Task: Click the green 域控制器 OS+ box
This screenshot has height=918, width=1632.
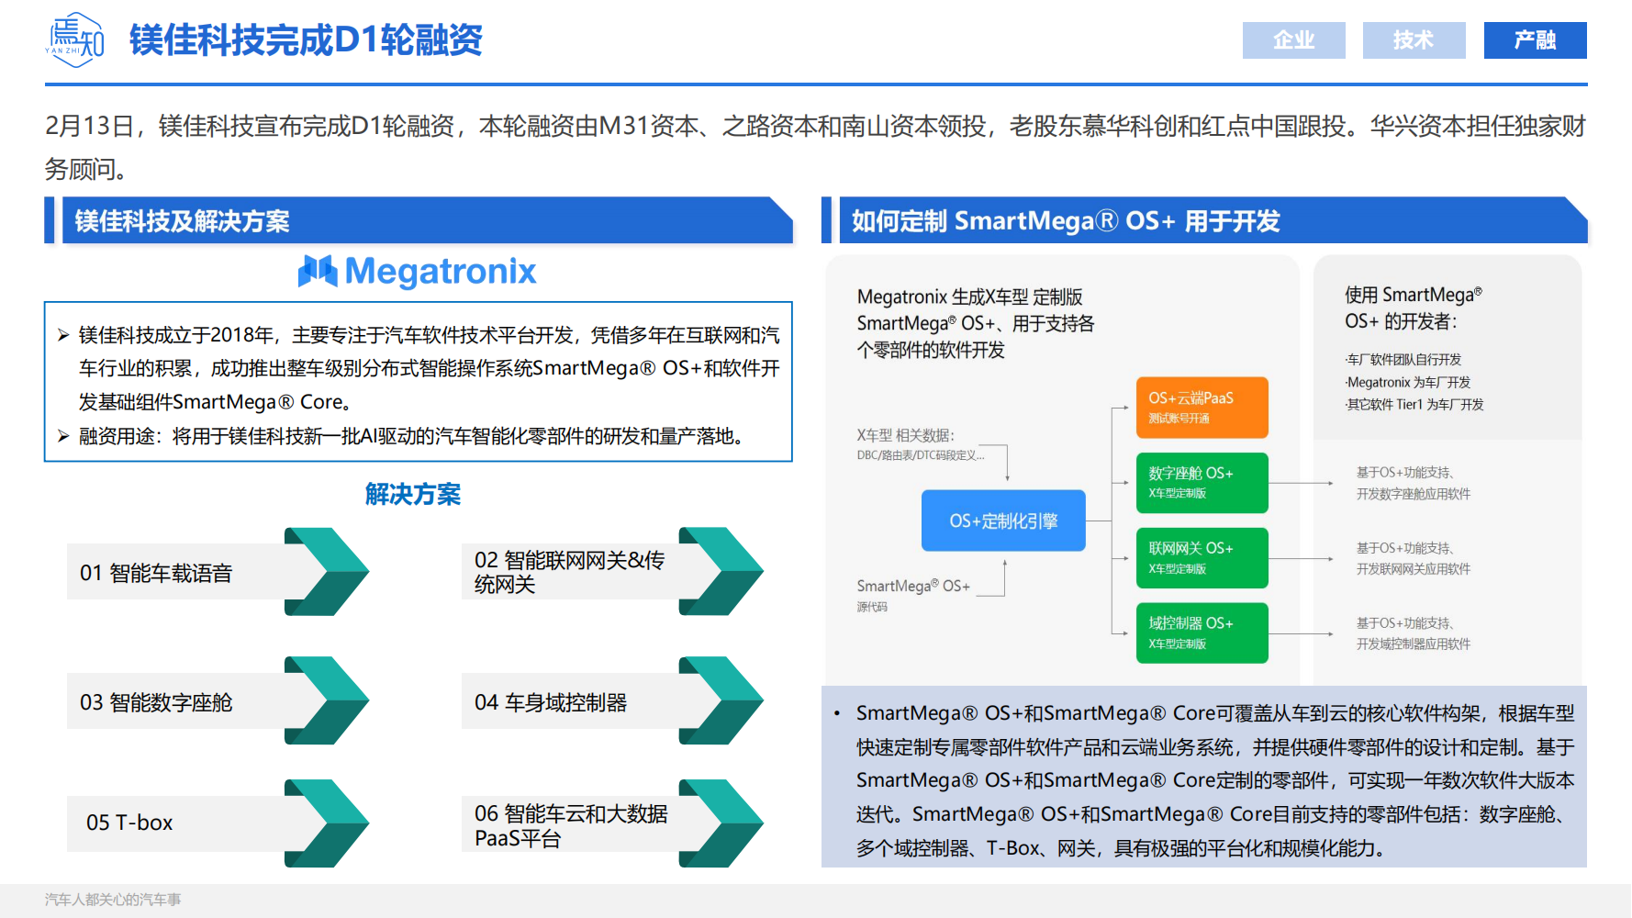Action: click(x=1202, y=633)
